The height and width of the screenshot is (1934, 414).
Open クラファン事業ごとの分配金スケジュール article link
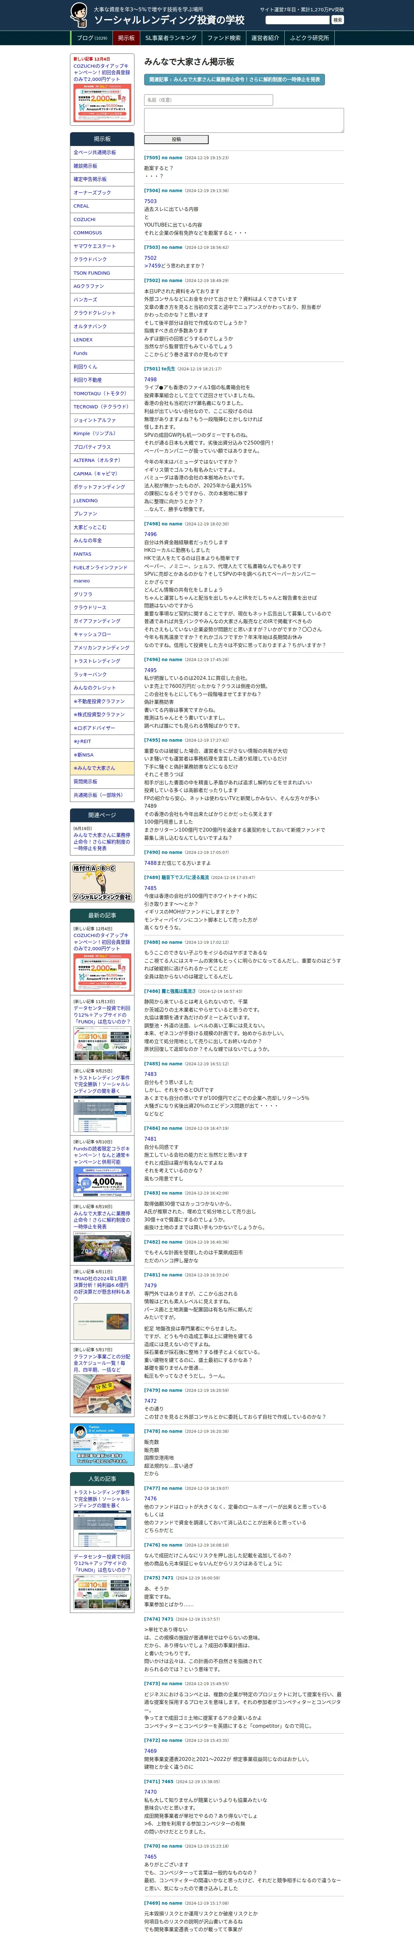point(102,1363)
